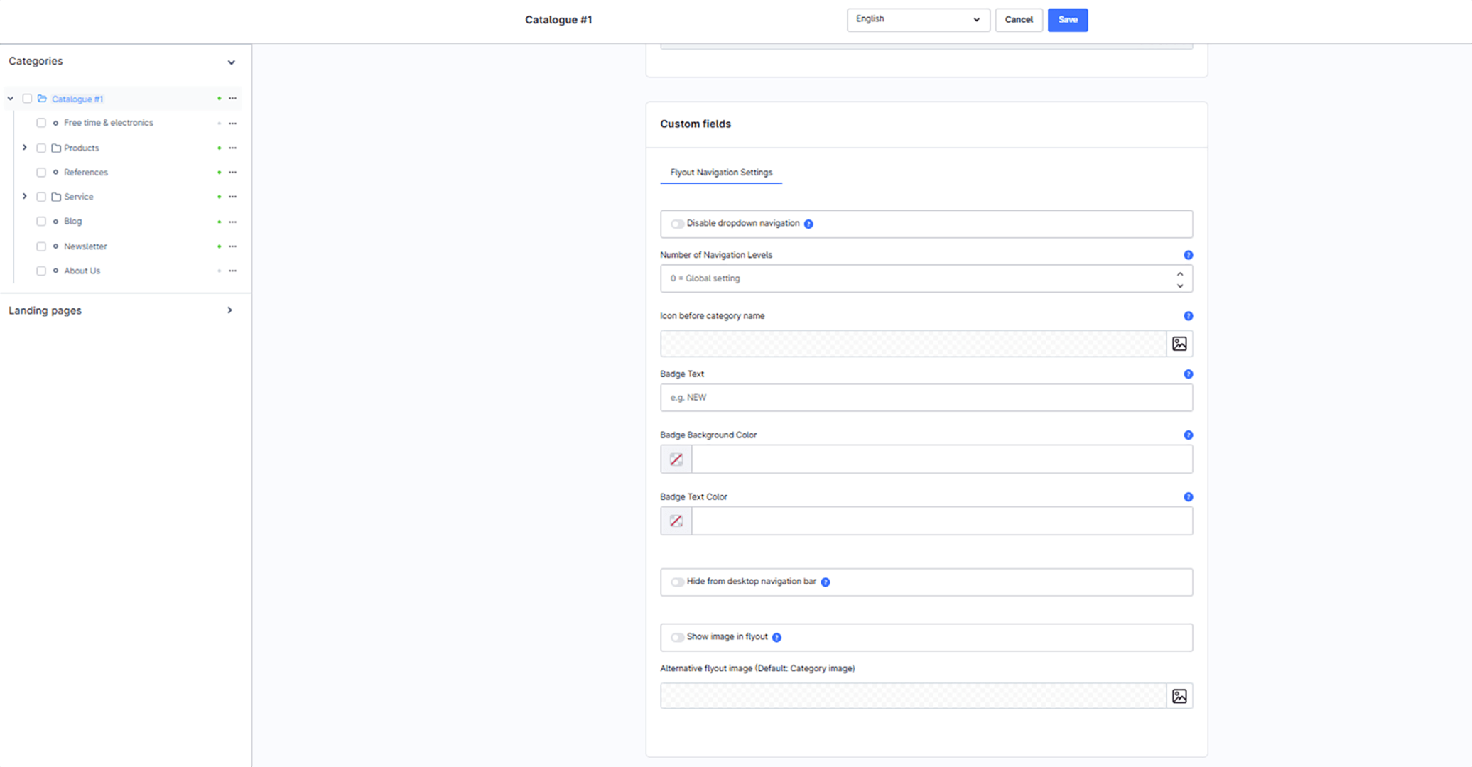1472x767 pixels.
Task: Click the Products folder icon
Action: click(x=56, y=148)
